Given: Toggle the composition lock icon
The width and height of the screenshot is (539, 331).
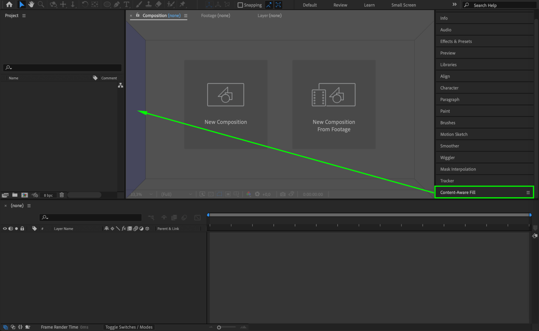Looking at the screenshot, I should point(138,15).
